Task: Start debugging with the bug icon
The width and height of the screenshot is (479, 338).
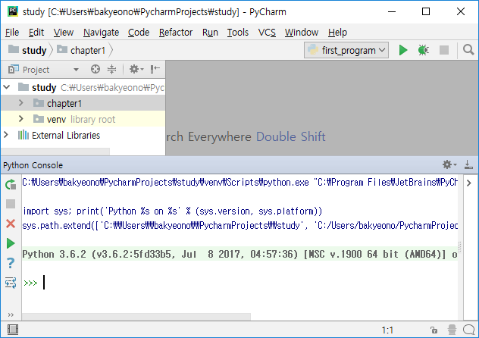Action: [423, 50]
